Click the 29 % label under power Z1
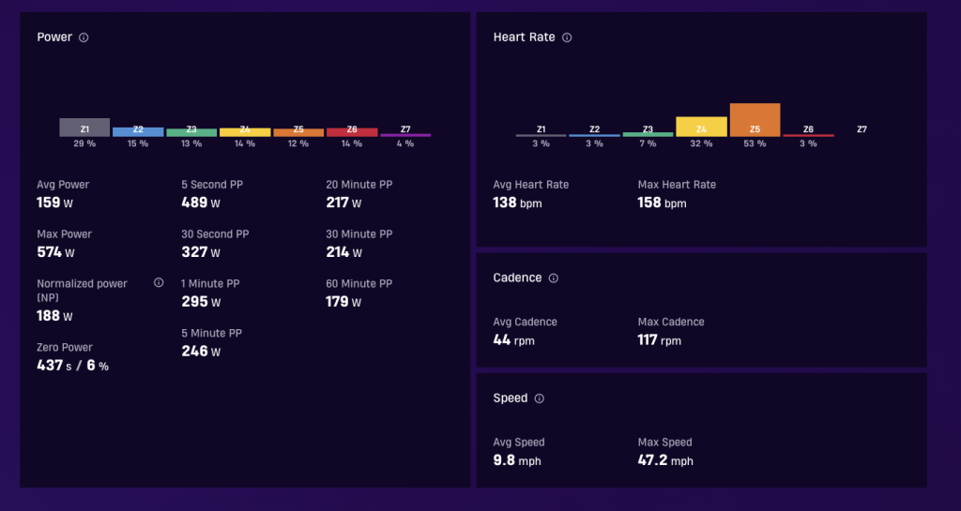This screenshot has width=961, height=511. pyautogui.click(x=84, y=143)
